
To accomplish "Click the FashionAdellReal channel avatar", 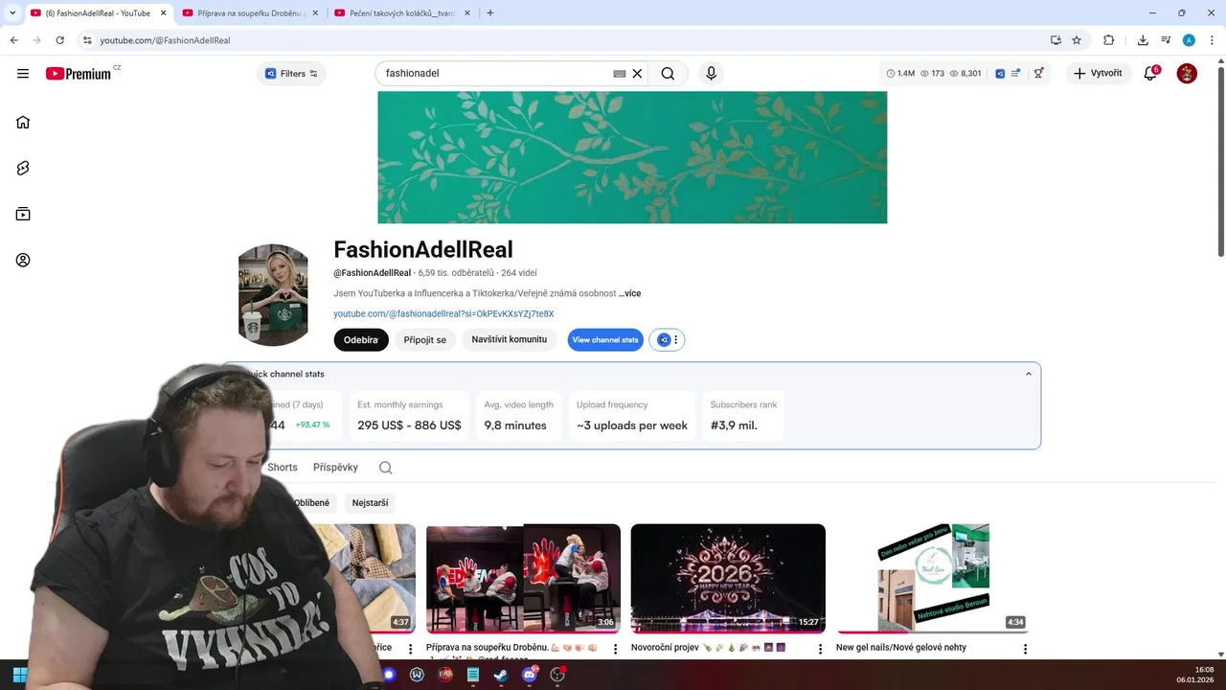I will click(273, 294).
